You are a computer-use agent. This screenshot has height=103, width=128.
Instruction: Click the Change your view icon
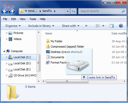tap(98, 26)
